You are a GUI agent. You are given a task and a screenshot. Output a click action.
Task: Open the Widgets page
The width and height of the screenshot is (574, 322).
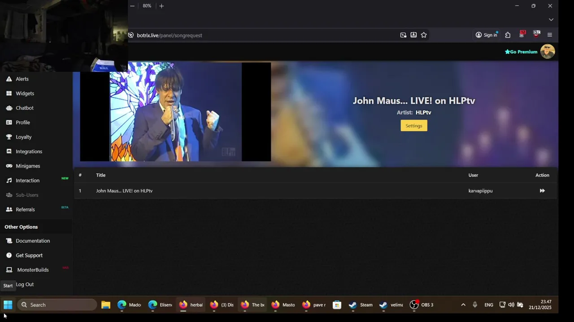pos(25,93)
